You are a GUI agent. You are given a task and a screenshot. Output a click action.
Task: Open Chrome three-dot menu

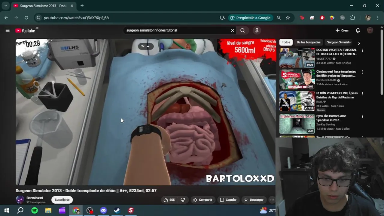point(377,18)
